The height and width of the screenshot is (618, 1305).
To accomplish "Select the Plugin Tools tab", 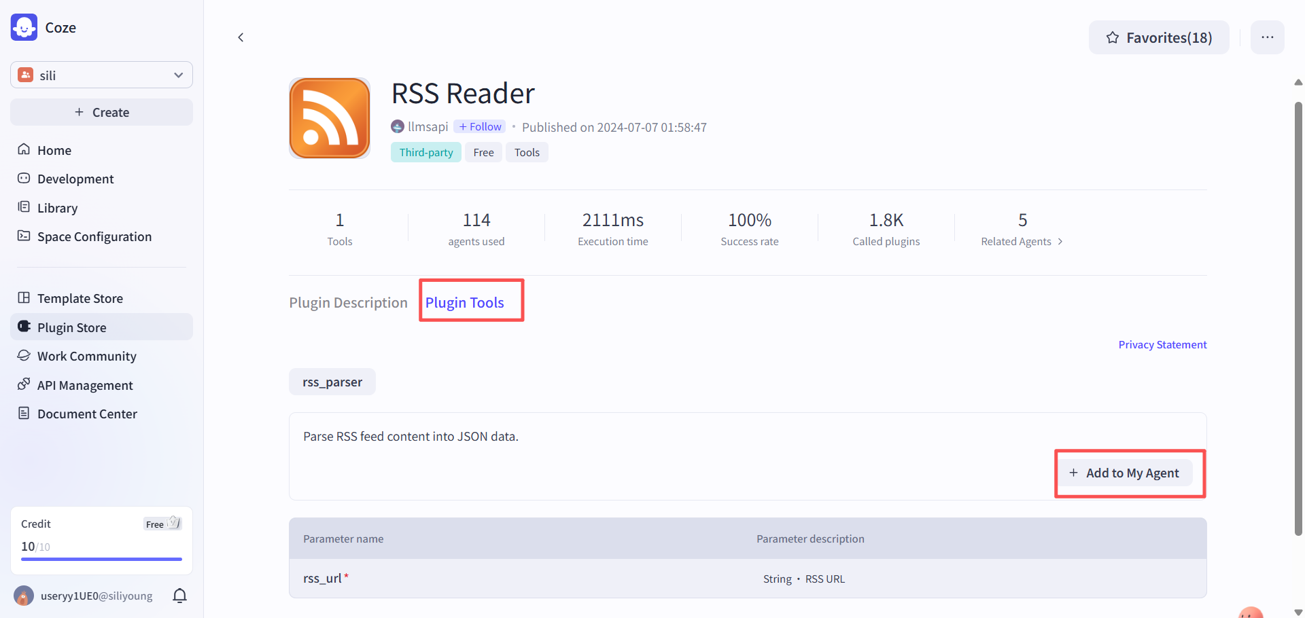I will coord(465,302).
